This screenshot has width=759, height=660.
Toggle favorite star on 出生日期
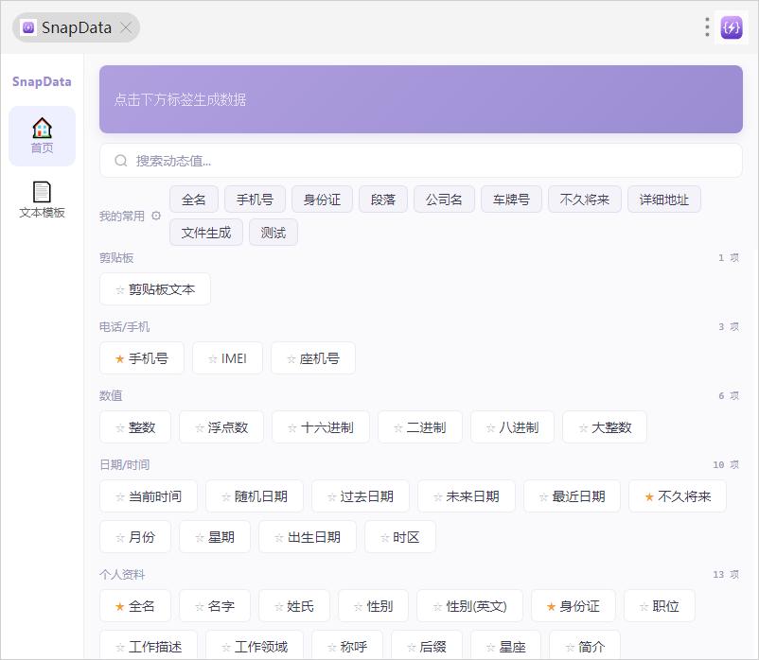[279, 538]
